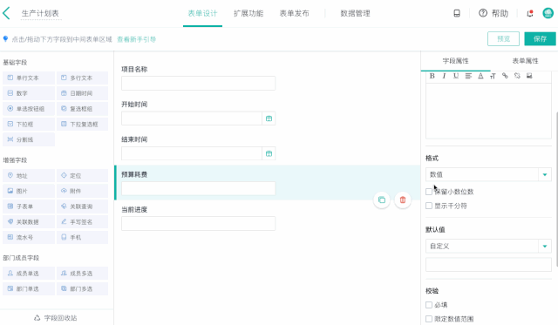Enable 保留小数位数 checkbox
The image size is (558, 325).
(x=429, y=192)
